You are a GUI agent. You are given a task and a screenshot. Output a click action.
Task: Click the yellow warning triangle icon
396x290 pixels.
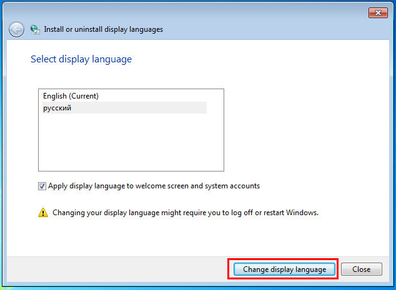tap(43, 213)
